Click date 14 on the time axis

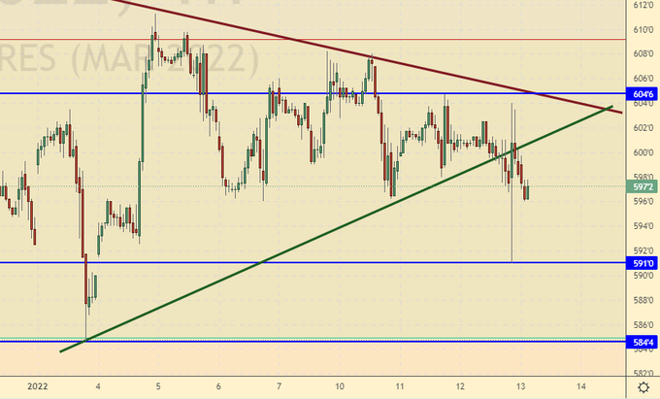point(579,385)
